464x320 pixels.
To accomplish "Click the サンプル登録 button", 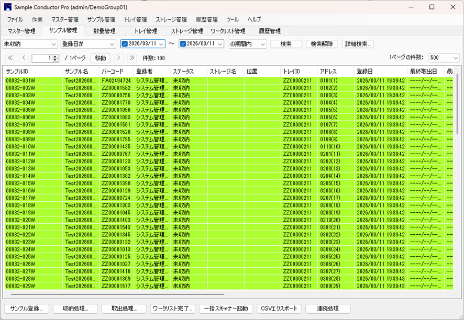I will (x=26, y=308).
